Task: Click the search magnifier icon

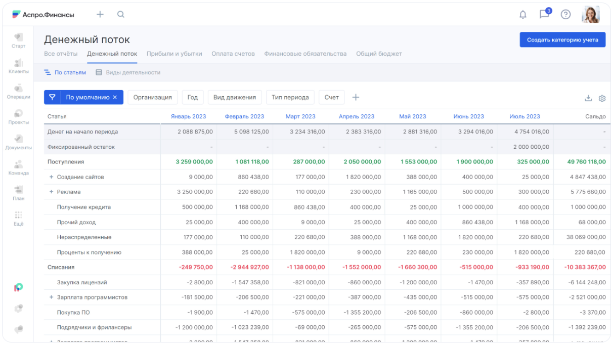Action: click(x=121, y=15)
